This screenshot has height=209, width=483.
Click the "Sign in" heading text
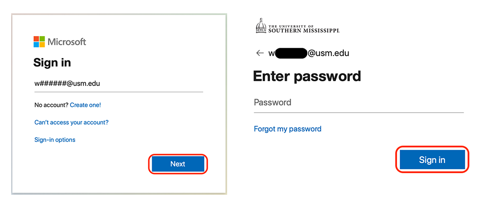[x=52, y=63]
